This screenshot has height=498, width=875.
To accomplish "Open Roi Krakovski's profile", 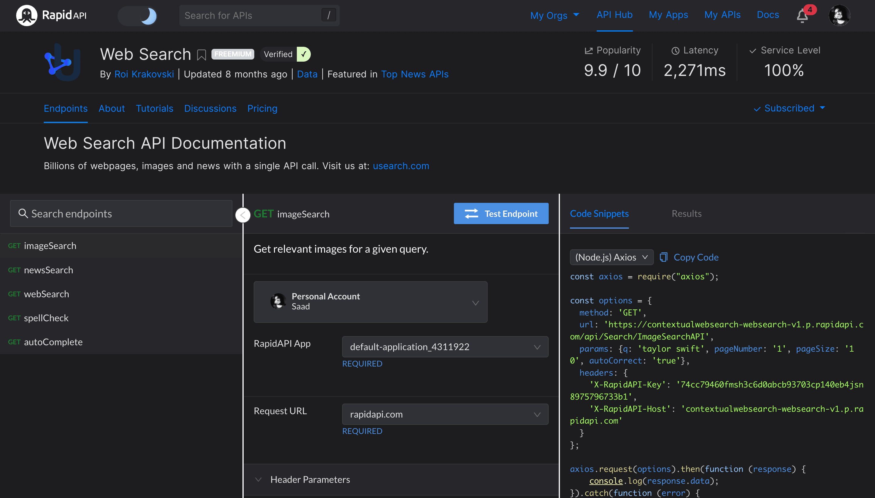I will tap(144, 74).
